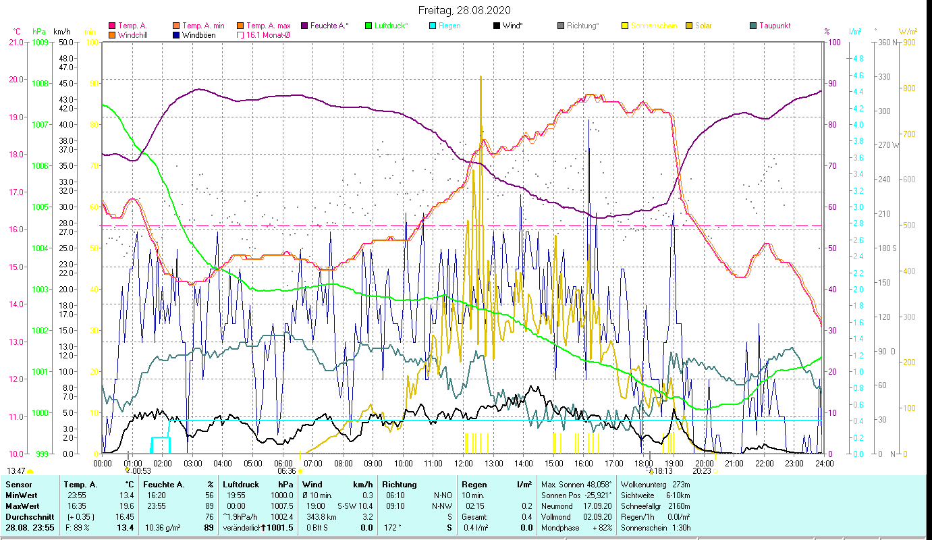The image size is (932, 540).
Task: Click the Temp. A. min legend swatch
Action: tap(176, 26)
